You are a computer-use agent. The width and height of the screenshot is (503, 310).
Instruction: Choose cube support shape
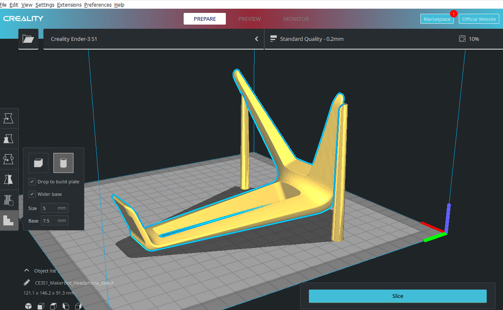point(38,163)
